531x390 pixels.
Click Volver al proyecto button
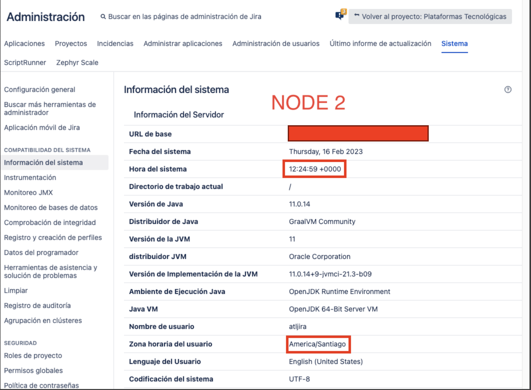coord(430,16)
